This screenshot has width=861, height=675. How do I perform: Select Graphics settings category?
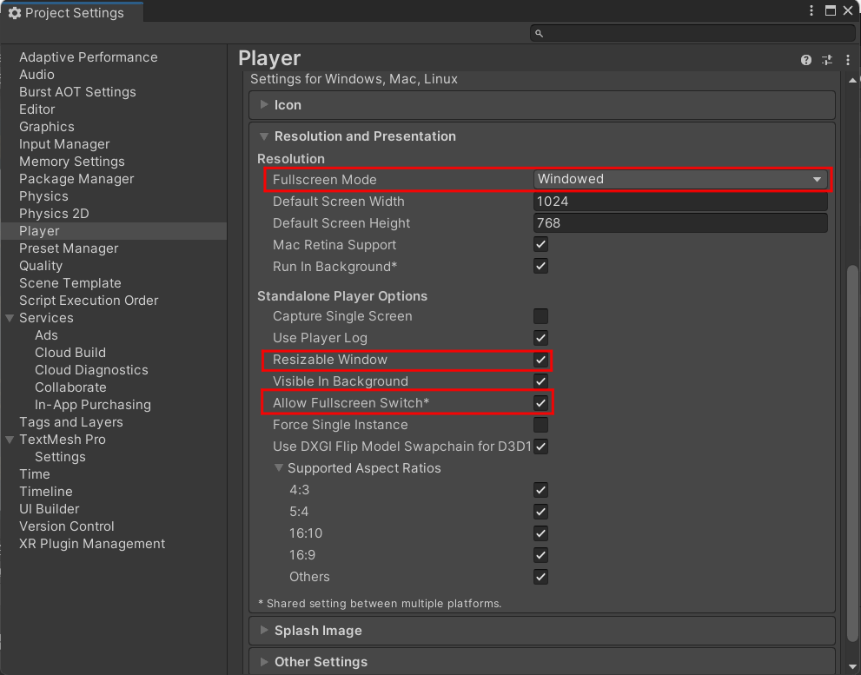(x=47, y=127)
